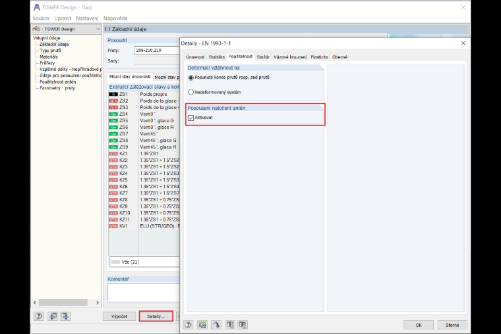Click the TOWER Design application logo icon
This screenshot has width=501, height=334.
37,7
